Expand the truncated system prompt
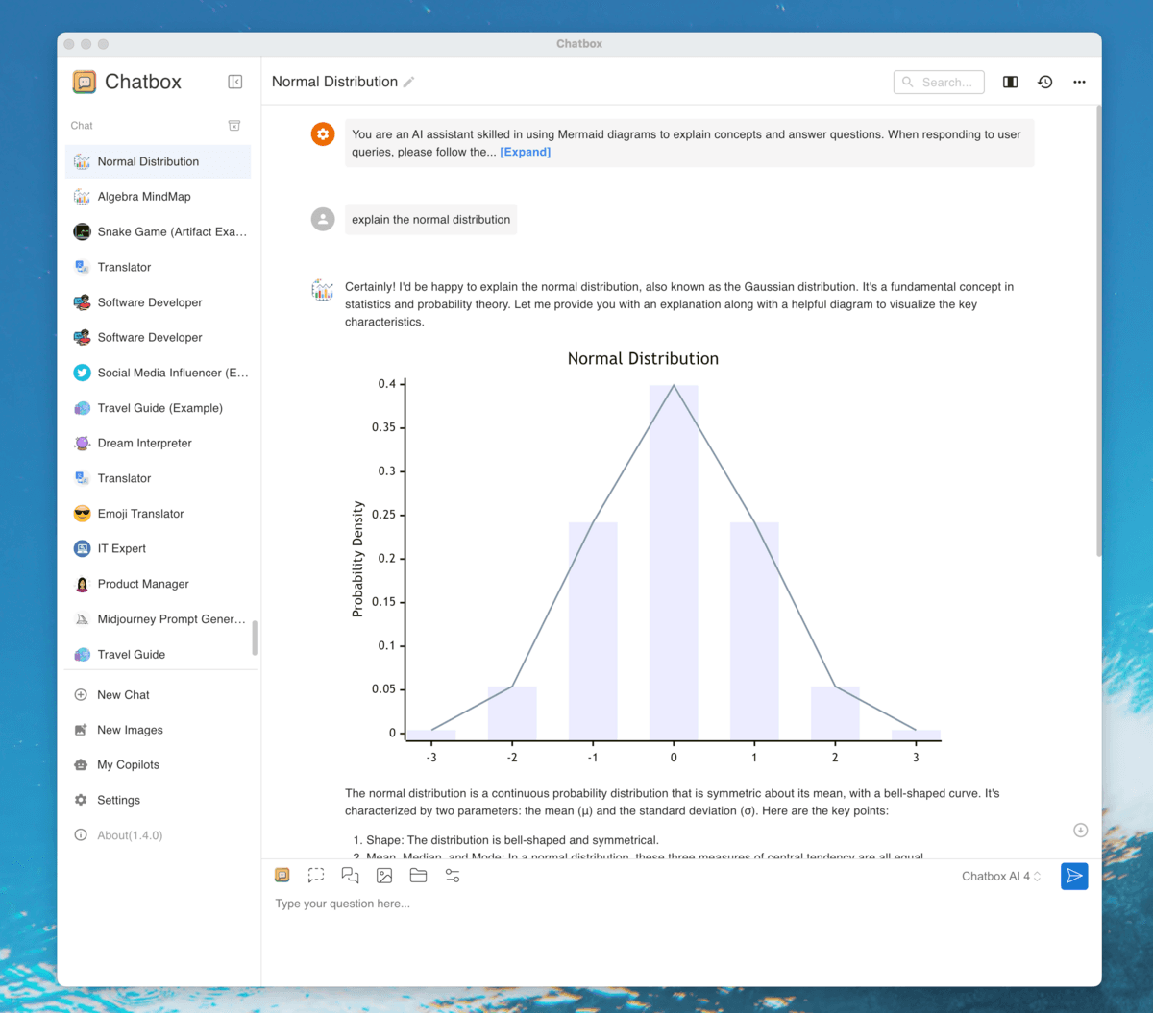Viewport: 1153px width, 1013px height. 525,151
